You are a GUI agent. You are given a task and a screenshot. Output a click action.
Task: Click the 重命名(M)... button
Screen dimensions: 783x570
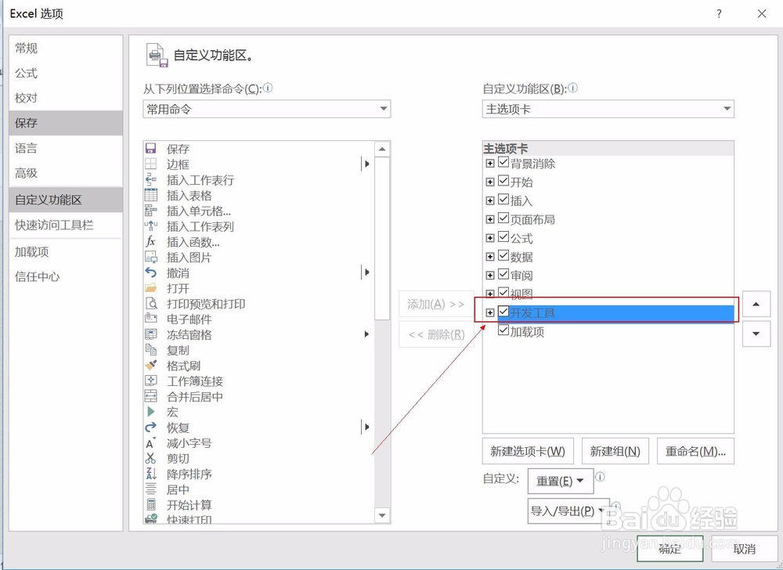click(x=695, y=451)
